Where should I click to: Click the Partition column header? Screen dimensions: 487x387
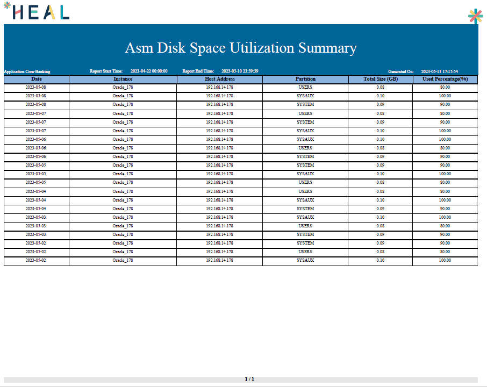point(305,79)
